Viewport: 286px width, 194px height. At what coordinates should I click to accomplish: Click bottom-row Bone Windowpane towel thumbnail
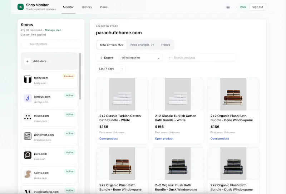(122, 164)
